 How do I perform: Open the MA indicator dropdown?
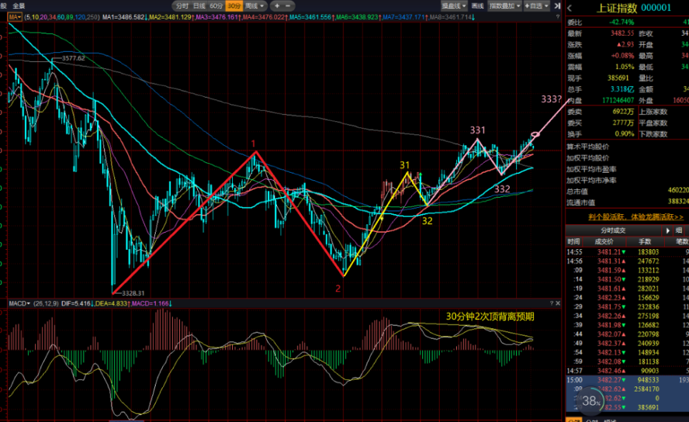[15, 17]
